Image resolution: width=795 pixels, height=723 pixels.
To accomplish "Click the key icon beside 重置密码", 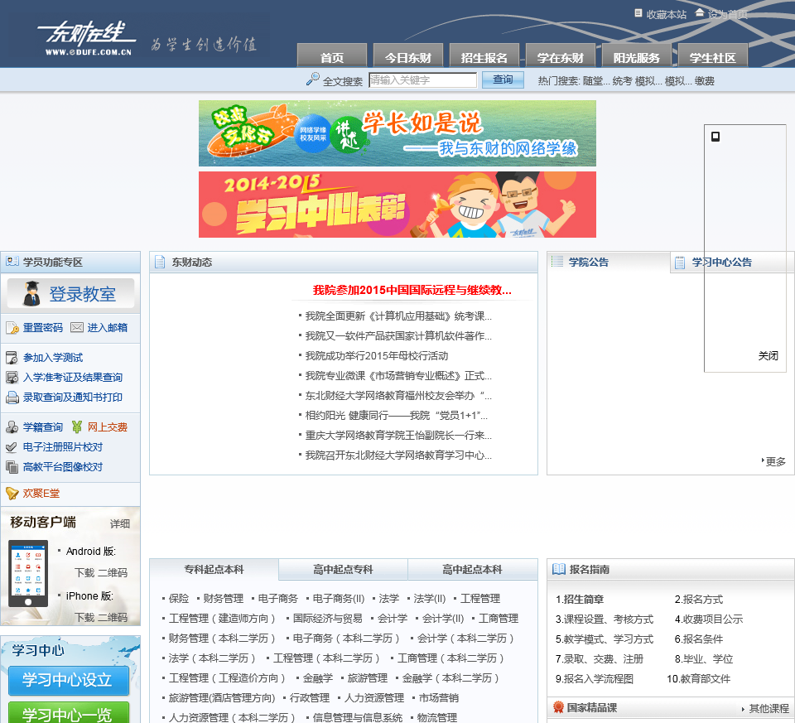I will [x=12, y=327].
